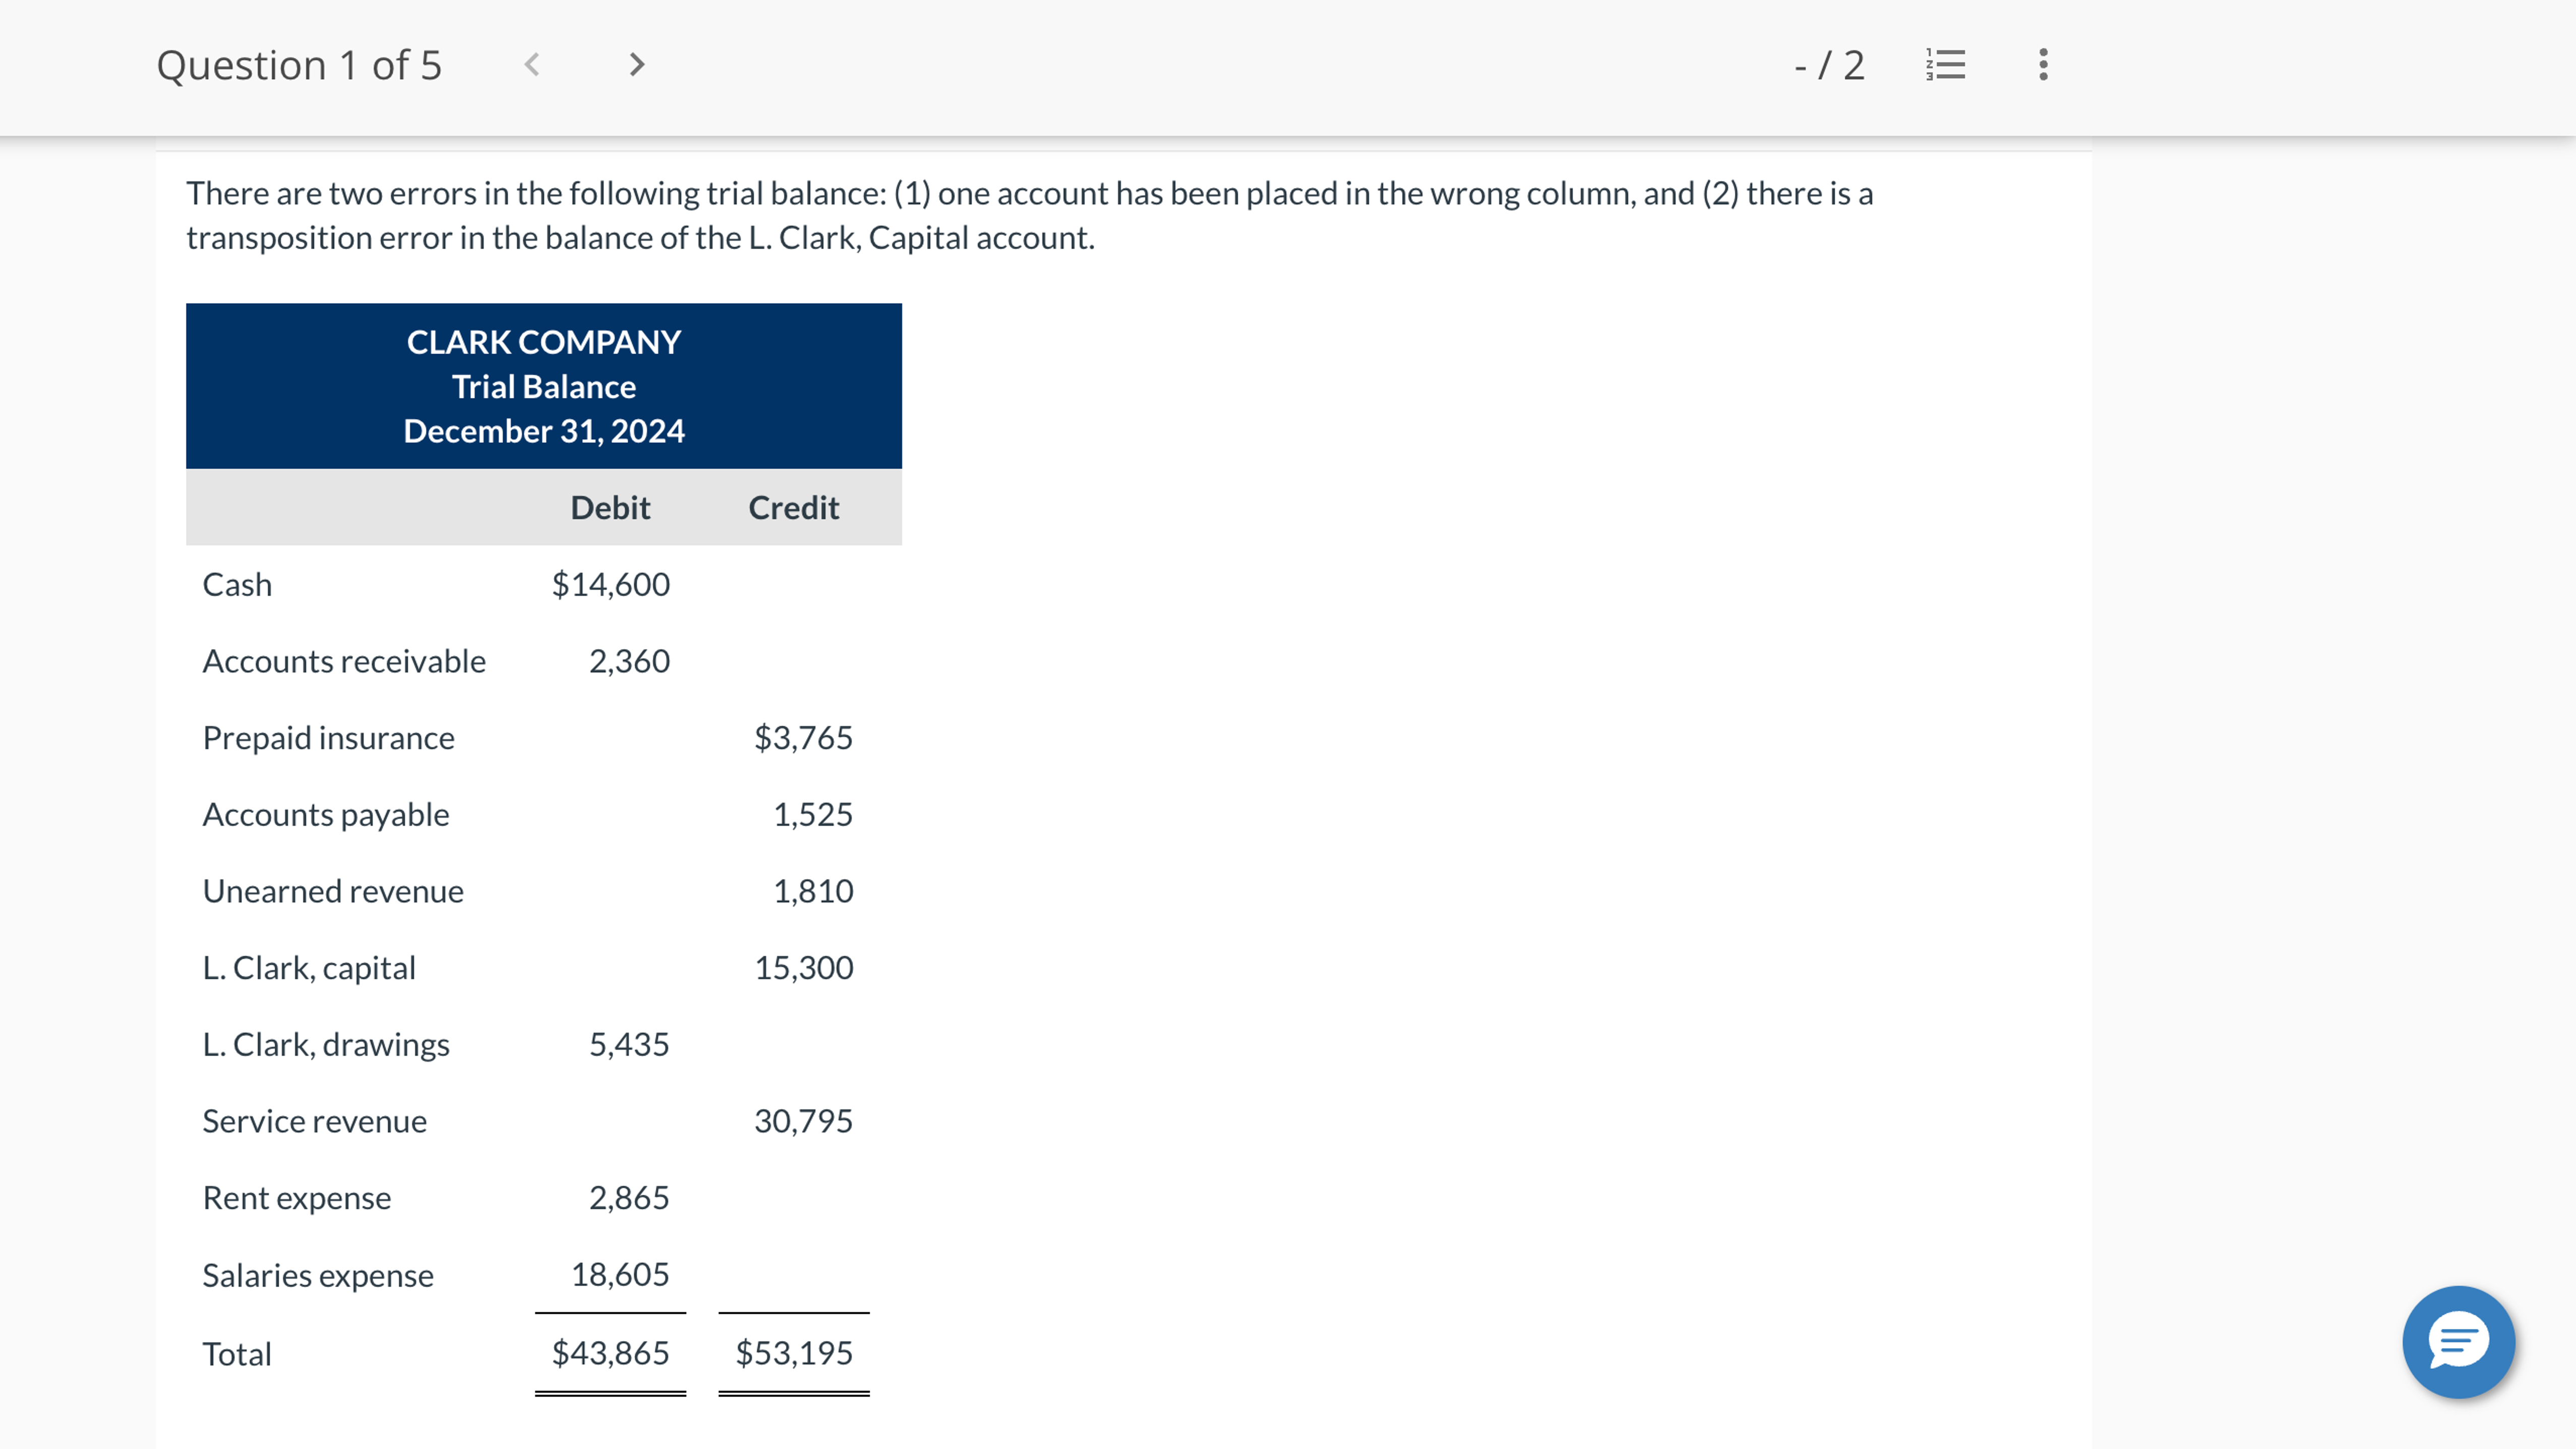Click the blue speech bubble help icon

point(2459,1341)
